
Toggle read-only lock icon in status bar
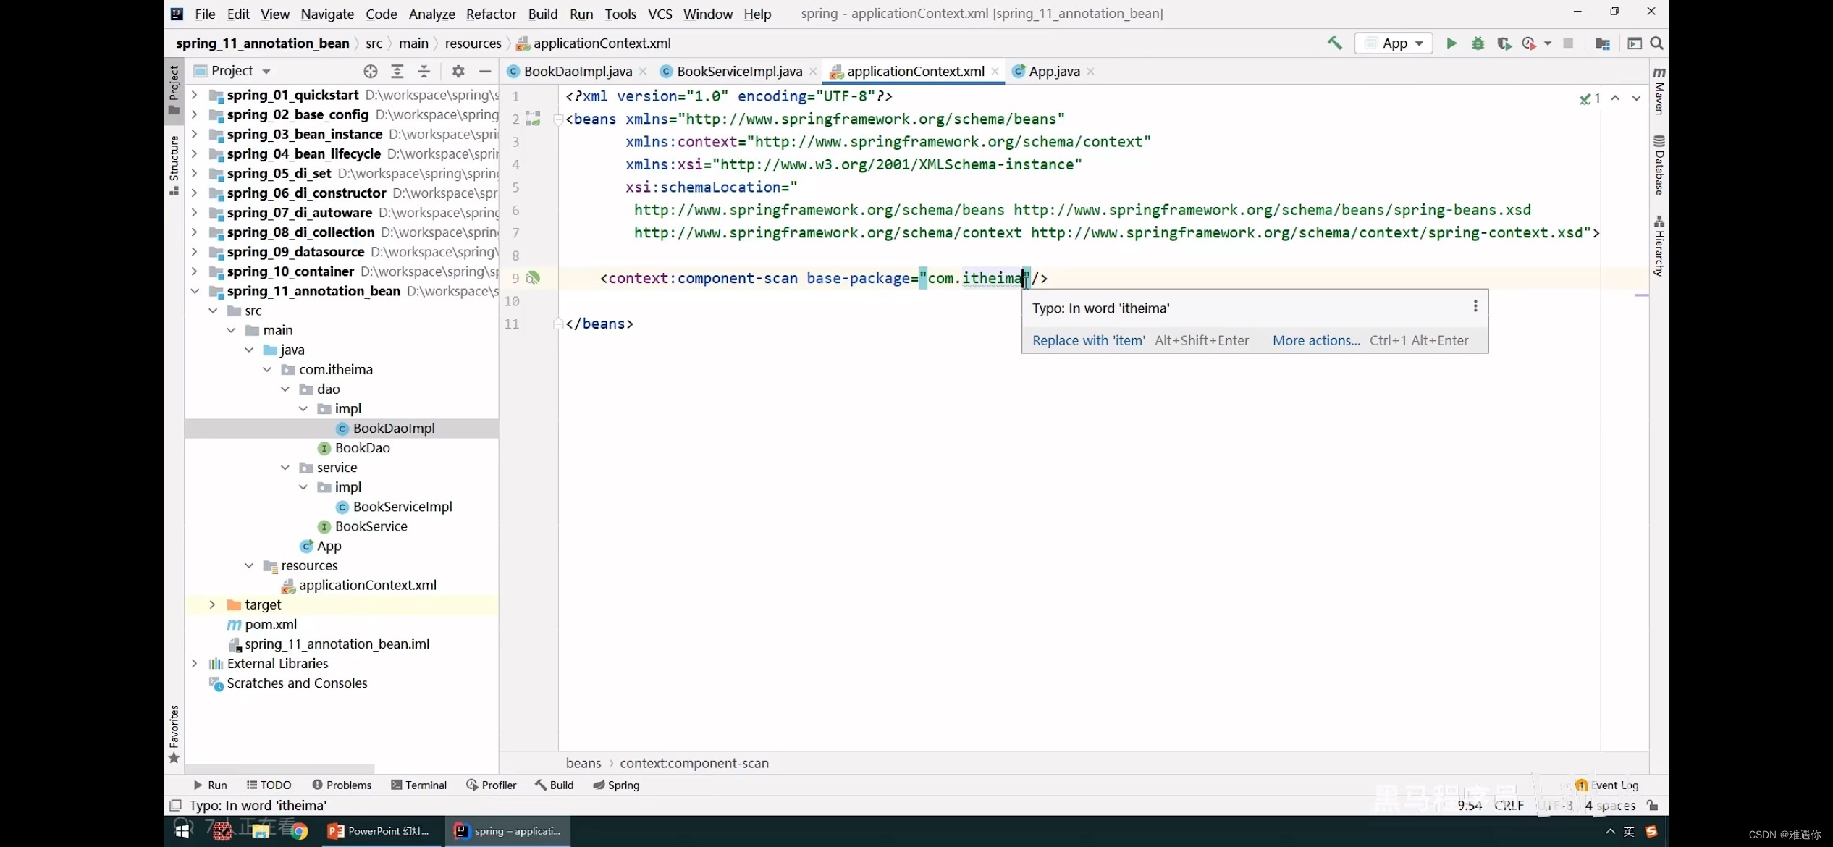tap(1653, 805)
